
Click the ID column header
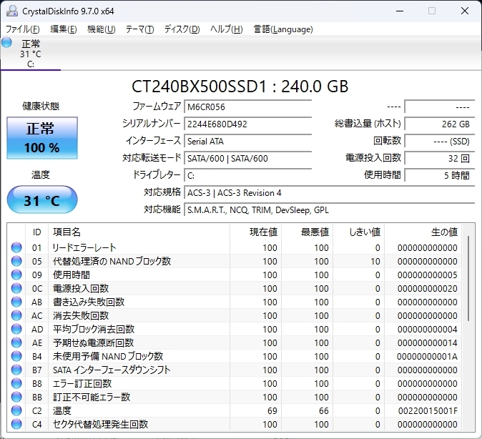[x=36, y=232]
